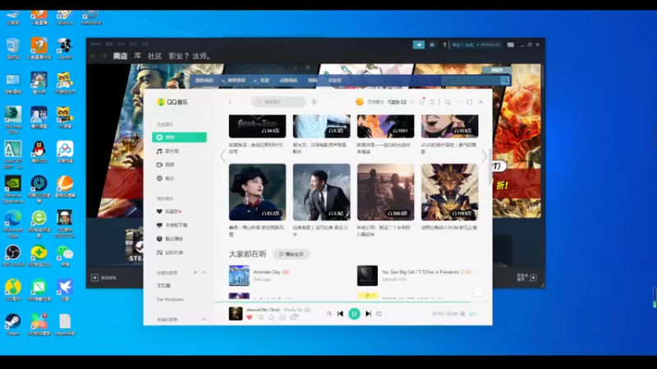Click the playback progress bar above the player
Image resolution: width=657 pixels, height=369 pixels.
tap(353, 302)
